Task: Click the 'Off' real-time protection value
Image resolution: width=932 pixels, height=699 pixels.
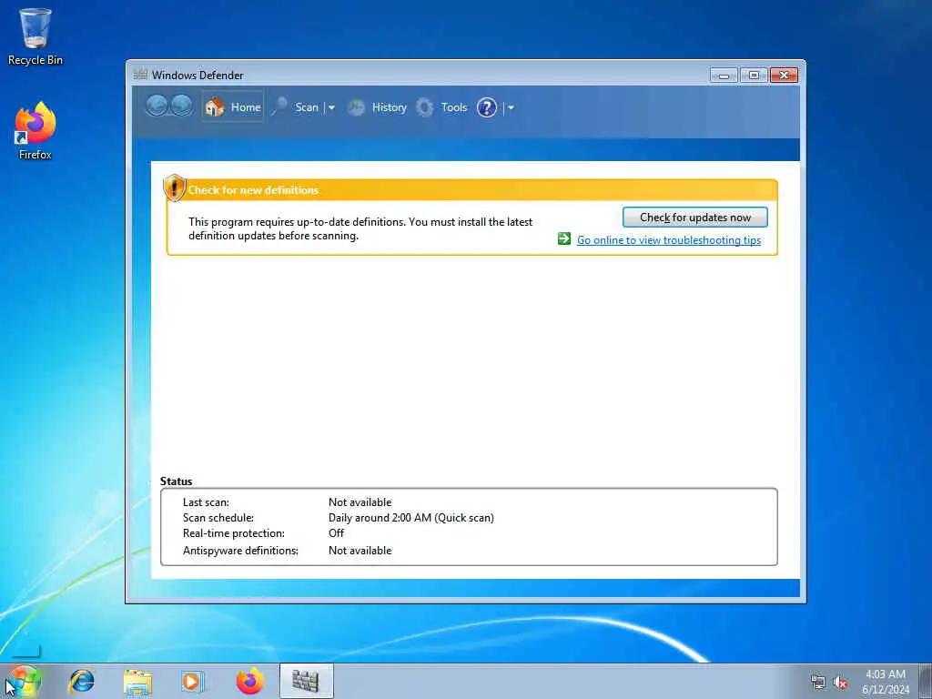Action: 336,533
